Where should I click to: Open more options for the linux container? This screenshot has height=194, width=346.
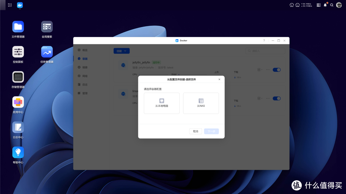click(x=268, y=98)
